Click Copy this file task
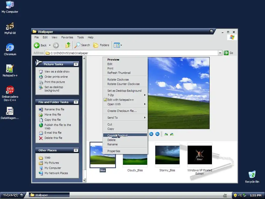Screen dimensions: 265x199 [52, 120]
